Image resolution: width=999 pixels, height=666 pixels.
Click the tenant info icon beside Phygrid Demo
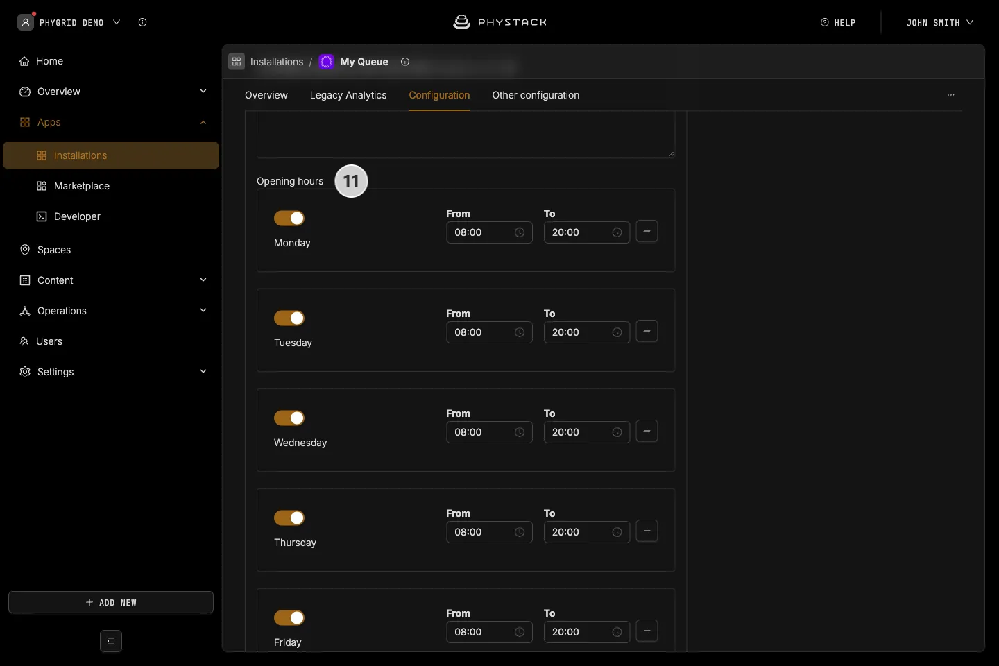pyautogui.click(x=143, y=22)
